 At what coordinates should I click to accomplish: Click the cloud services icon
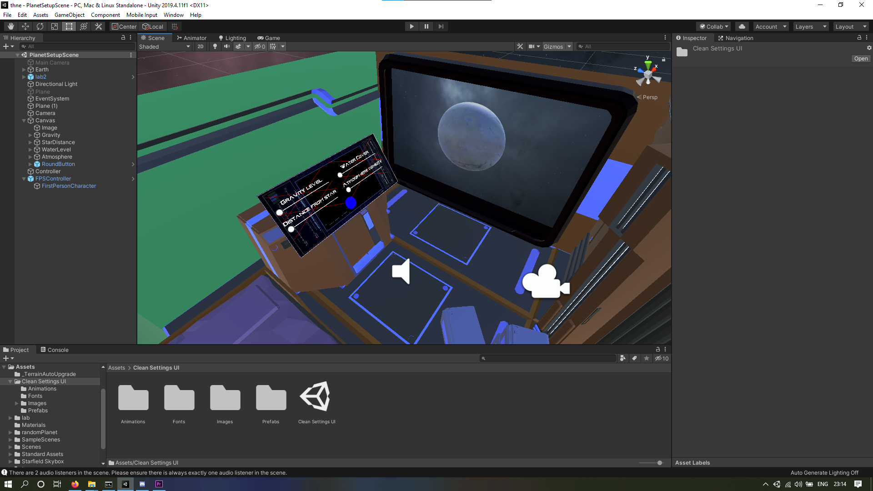click(742, 26)
